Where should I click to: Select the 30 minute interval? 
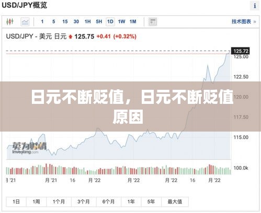(76, 21)
